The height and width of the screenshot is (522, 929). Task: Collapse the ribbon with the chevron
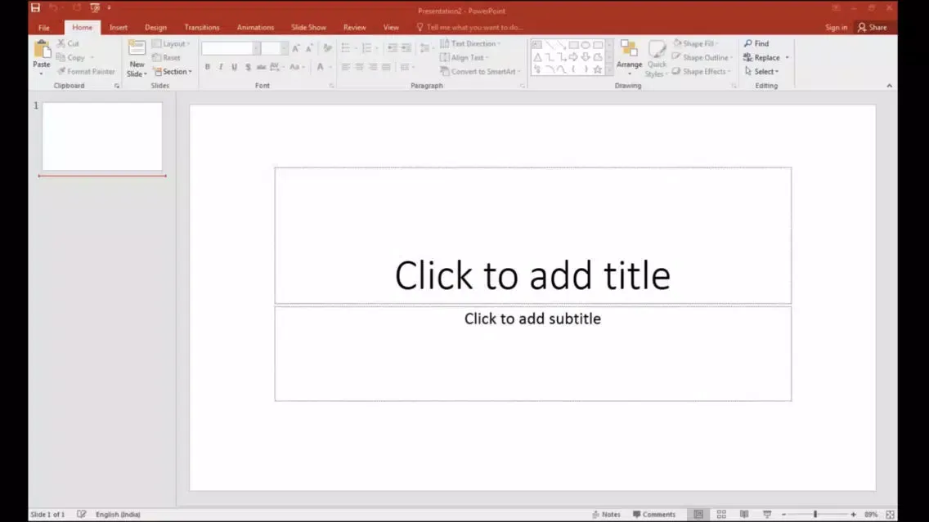(889, 86)
